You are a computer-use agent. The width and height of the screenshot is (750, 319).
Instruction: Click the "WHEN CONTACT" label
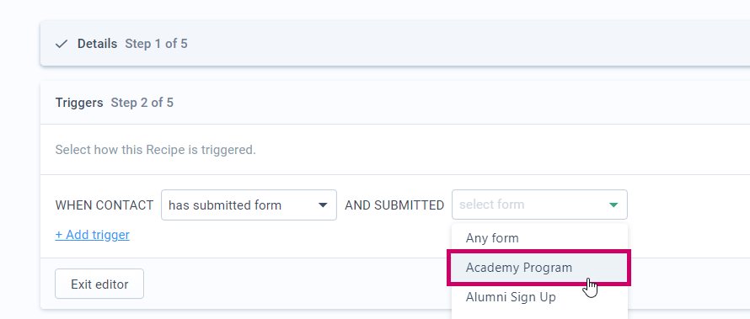coord(104,205)
